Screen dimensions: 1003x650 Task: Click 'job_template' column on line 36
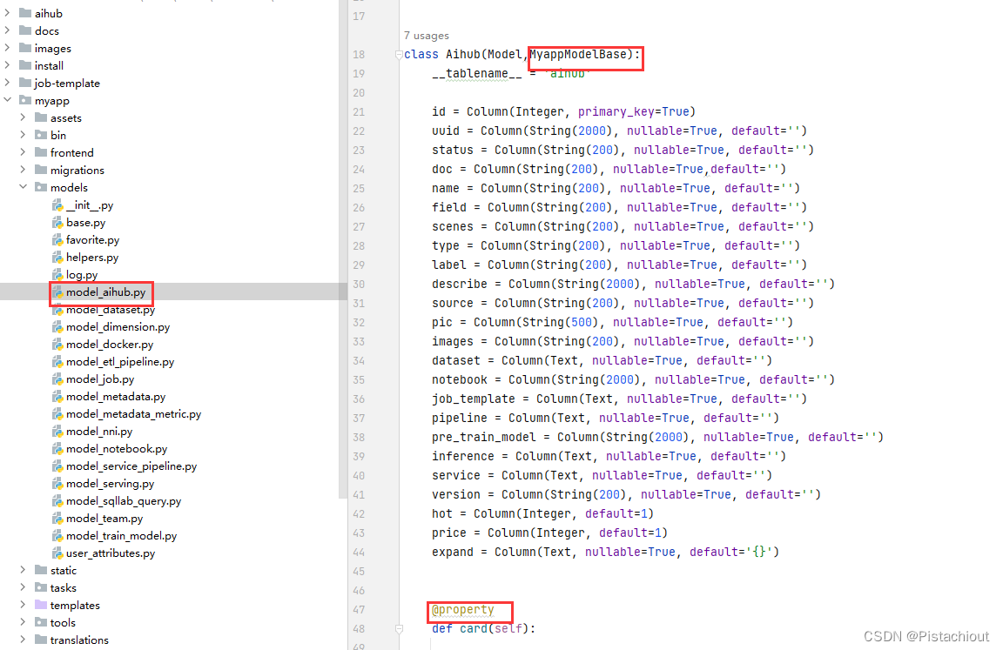474,399
